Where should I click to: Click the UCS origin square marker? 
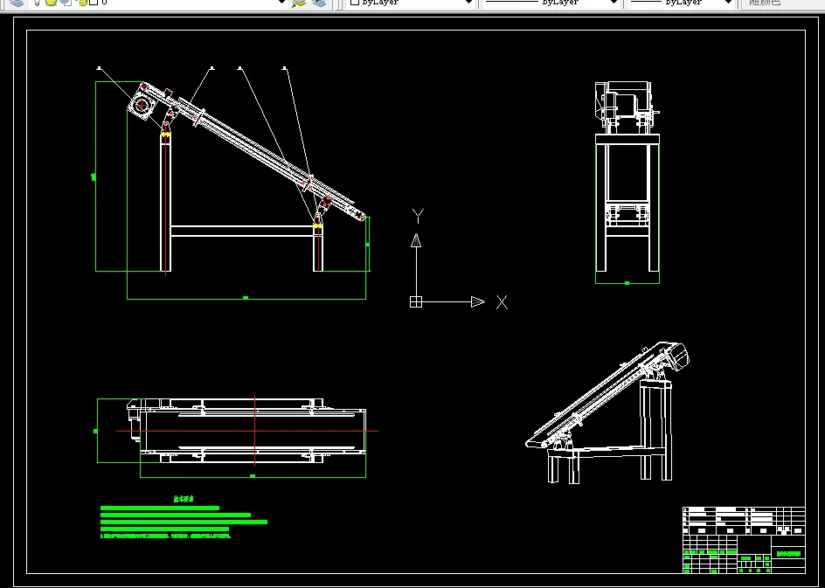tap(416, 302)
